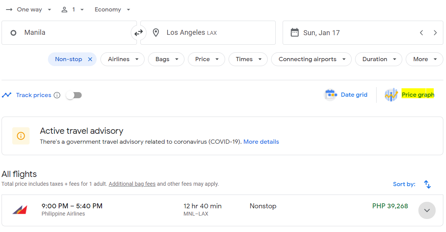The height and width of the screenshot is (232, 446).
Task: Expand the Philippine Airlines flight details
Action: click(427, 211)
